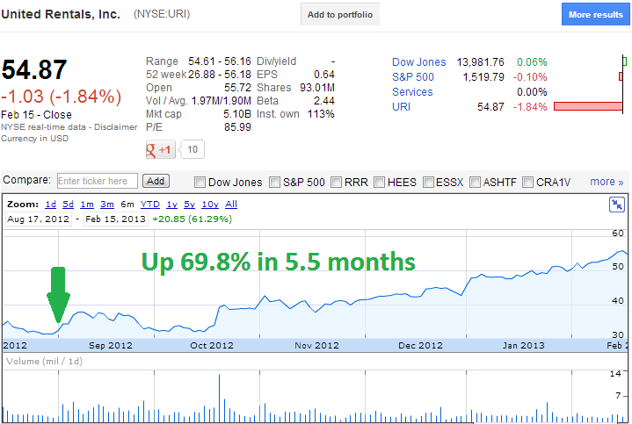Enable ASHTF comparison checkbox

[x=476, y=183]
